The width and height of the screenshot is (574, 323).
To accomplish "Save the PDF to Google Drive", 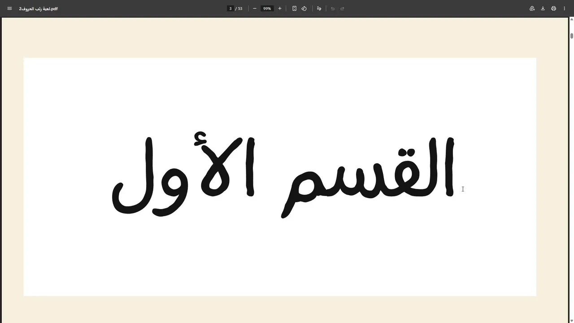I will (532, 9).
